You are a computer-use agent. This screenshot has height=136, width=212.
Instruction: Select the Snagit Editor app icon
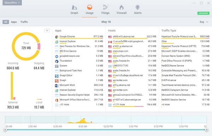tap(57, 76)
